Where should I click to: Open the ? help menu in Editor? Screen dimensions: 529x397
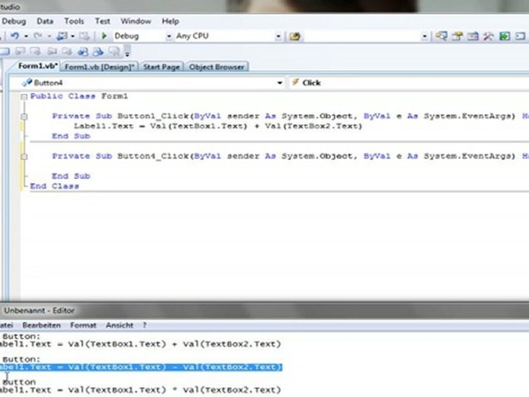[x=144, y=325]
